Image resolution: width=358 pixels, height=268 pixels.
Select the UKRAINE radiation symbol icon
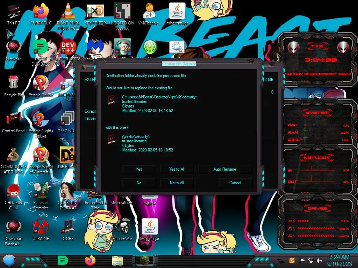(x=41, y=230)
